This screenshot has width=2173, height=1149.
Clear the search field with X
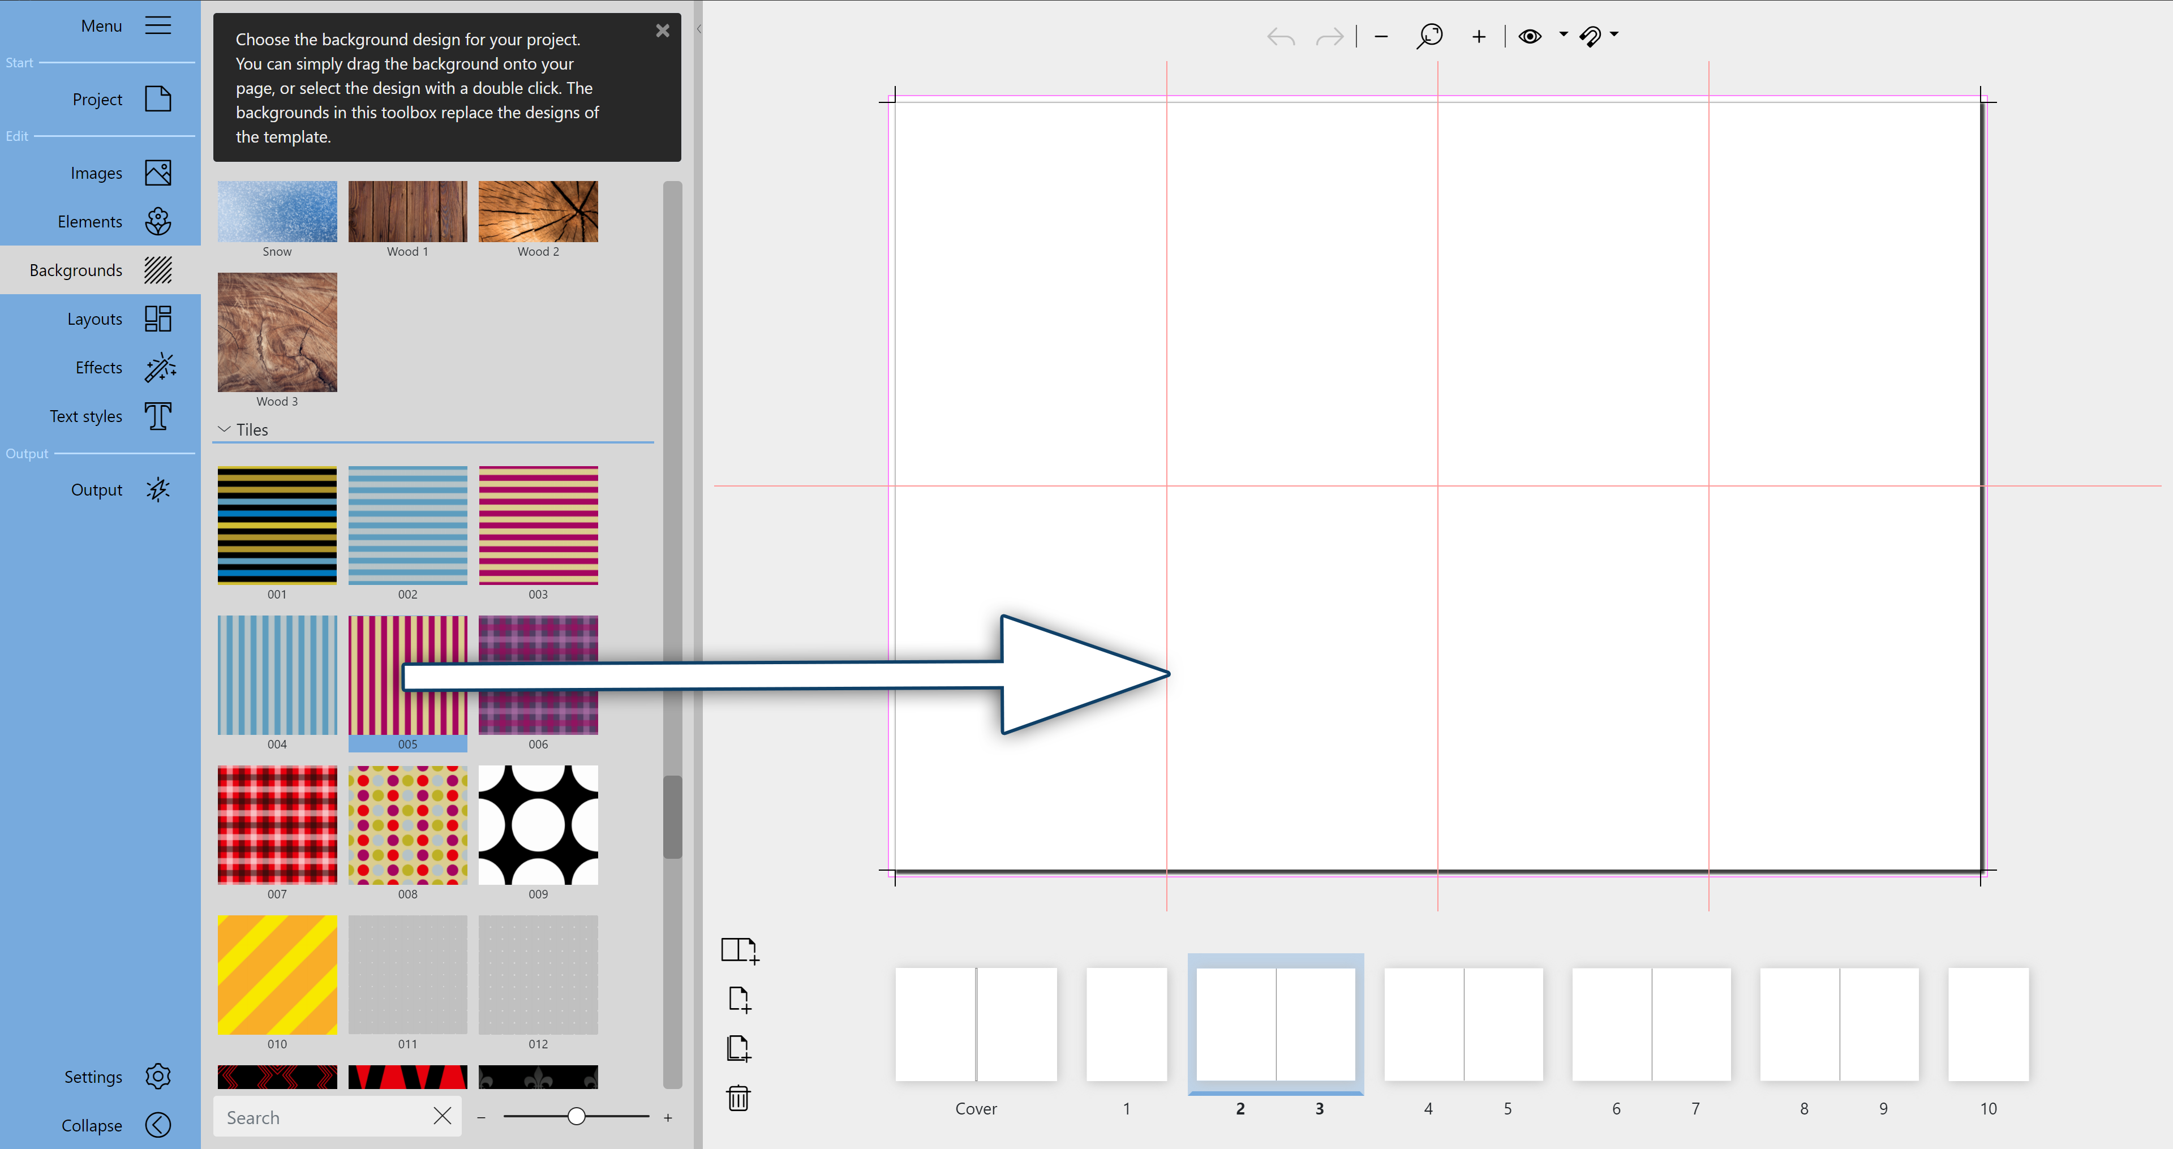click(x=442, y=1116)
